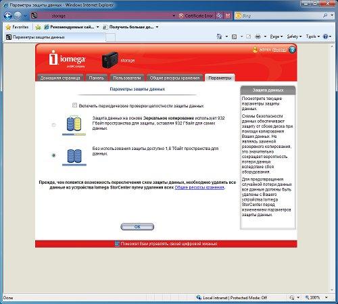Screen dimensions: 338x304
Task: Click the Favorites star icon
Action: click(x=8, y=27)
